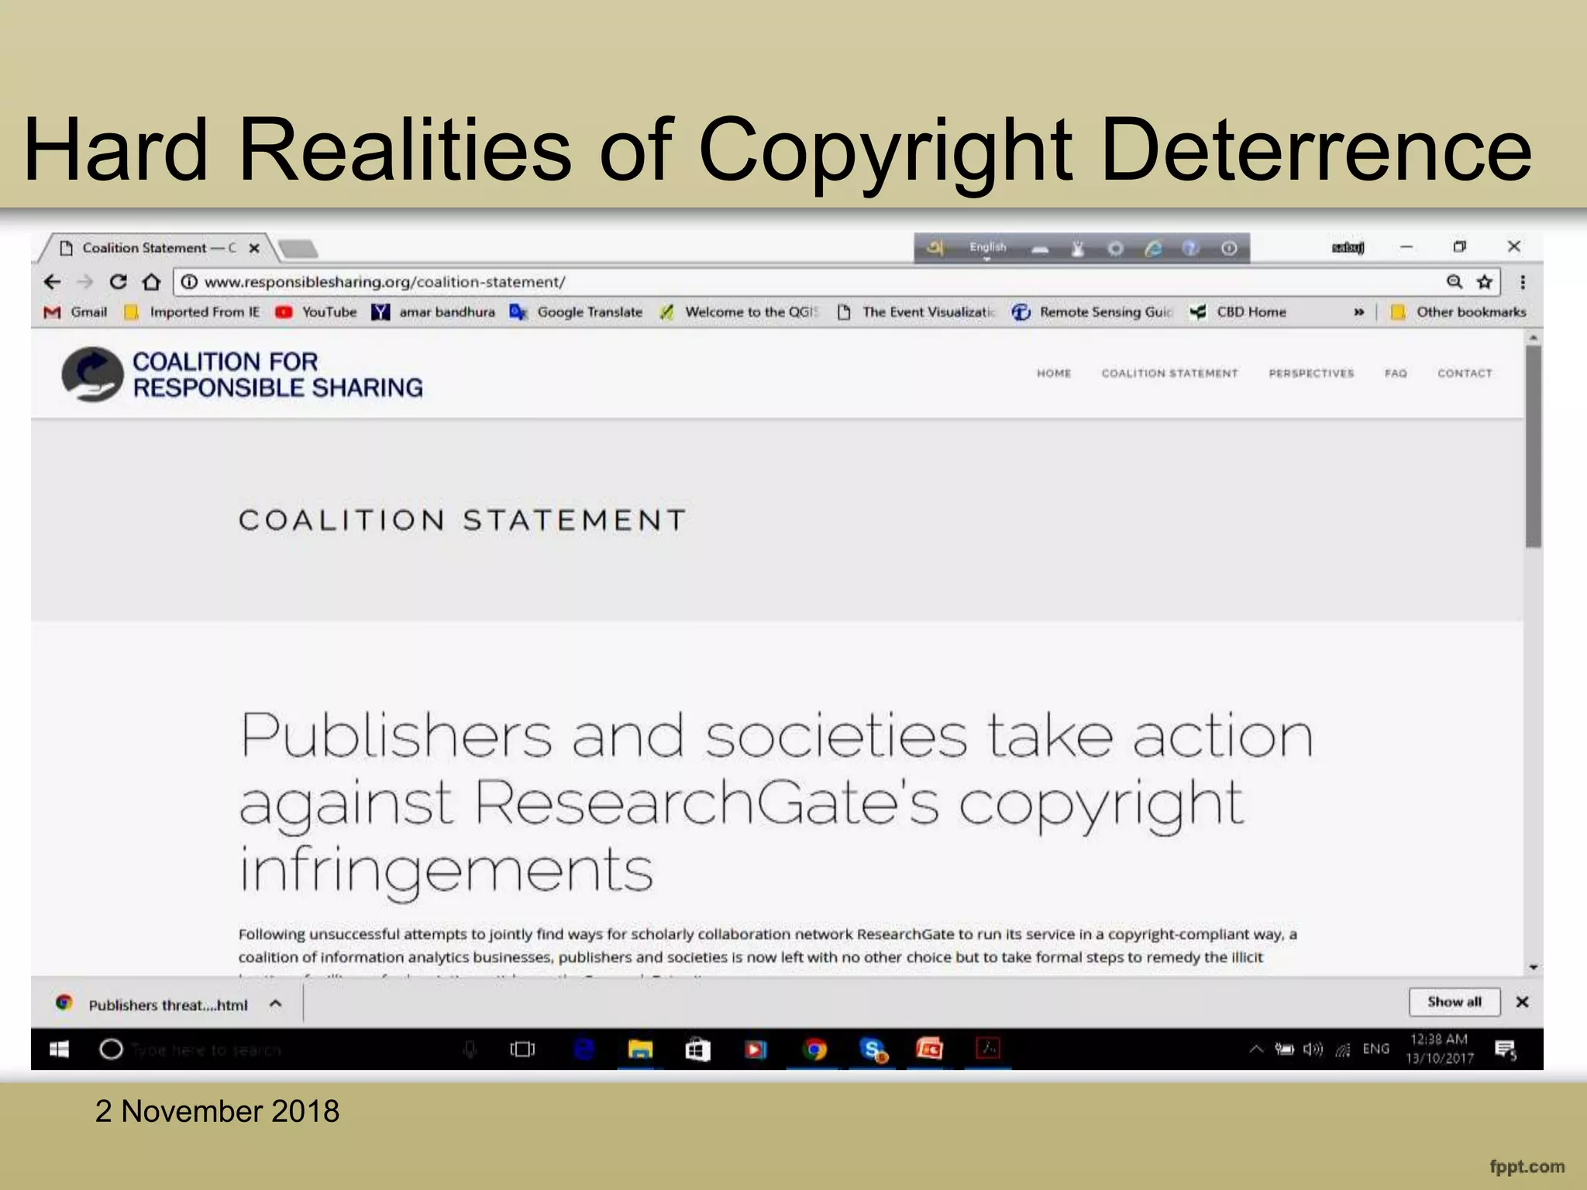
Task: Close the Coalition Statement tab
Action: (x=254, y=249)
